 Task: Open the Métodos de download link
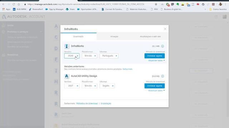coord(87,103)
